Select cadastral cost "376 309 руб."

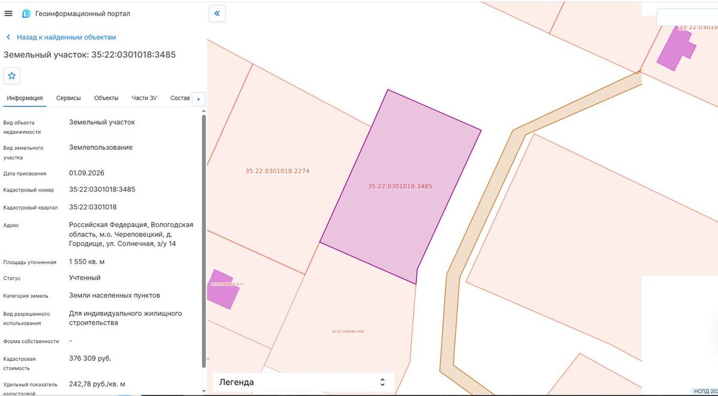pyautogui.click(x=90, y=358)
